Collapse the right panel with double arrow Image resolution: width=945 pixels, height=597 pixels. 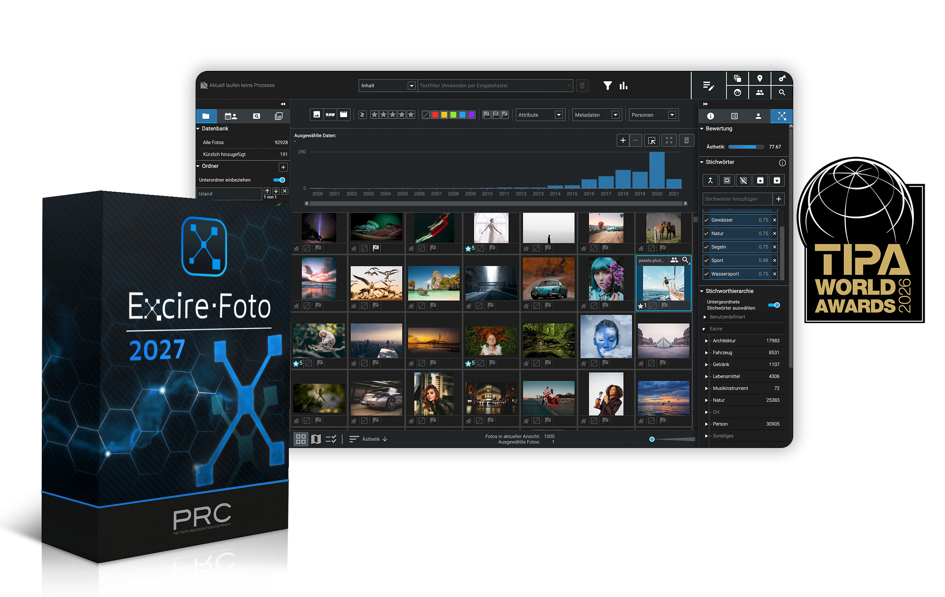tap(705, 104)
